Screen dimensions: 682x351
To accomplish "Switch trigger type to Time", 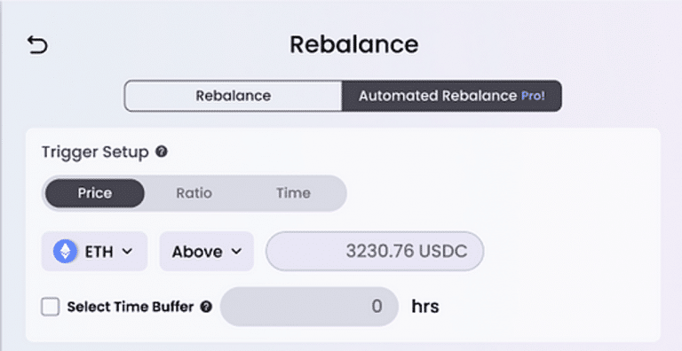I will (x=293, y=193).
